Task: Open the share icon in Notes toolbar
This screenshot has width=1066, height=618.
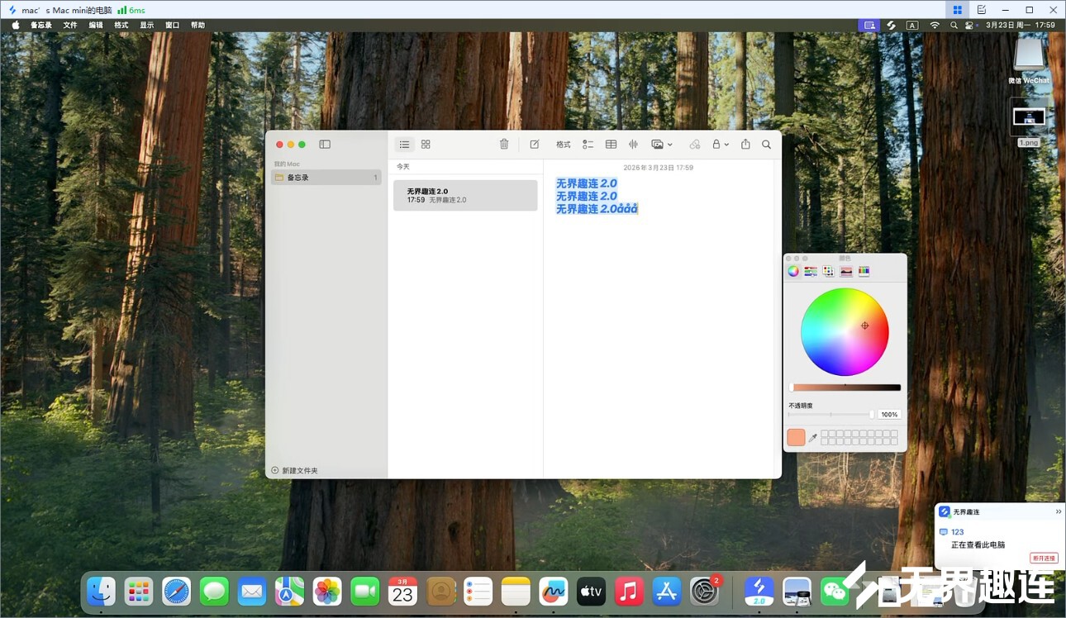Action: coord(745,145)
